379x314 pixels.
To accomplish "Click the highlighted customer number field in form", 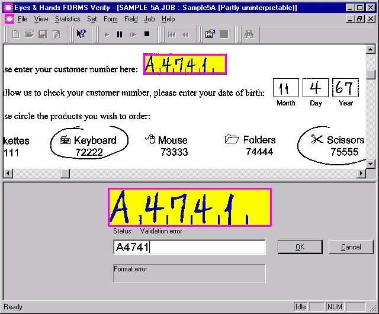I will pos(184,65).
